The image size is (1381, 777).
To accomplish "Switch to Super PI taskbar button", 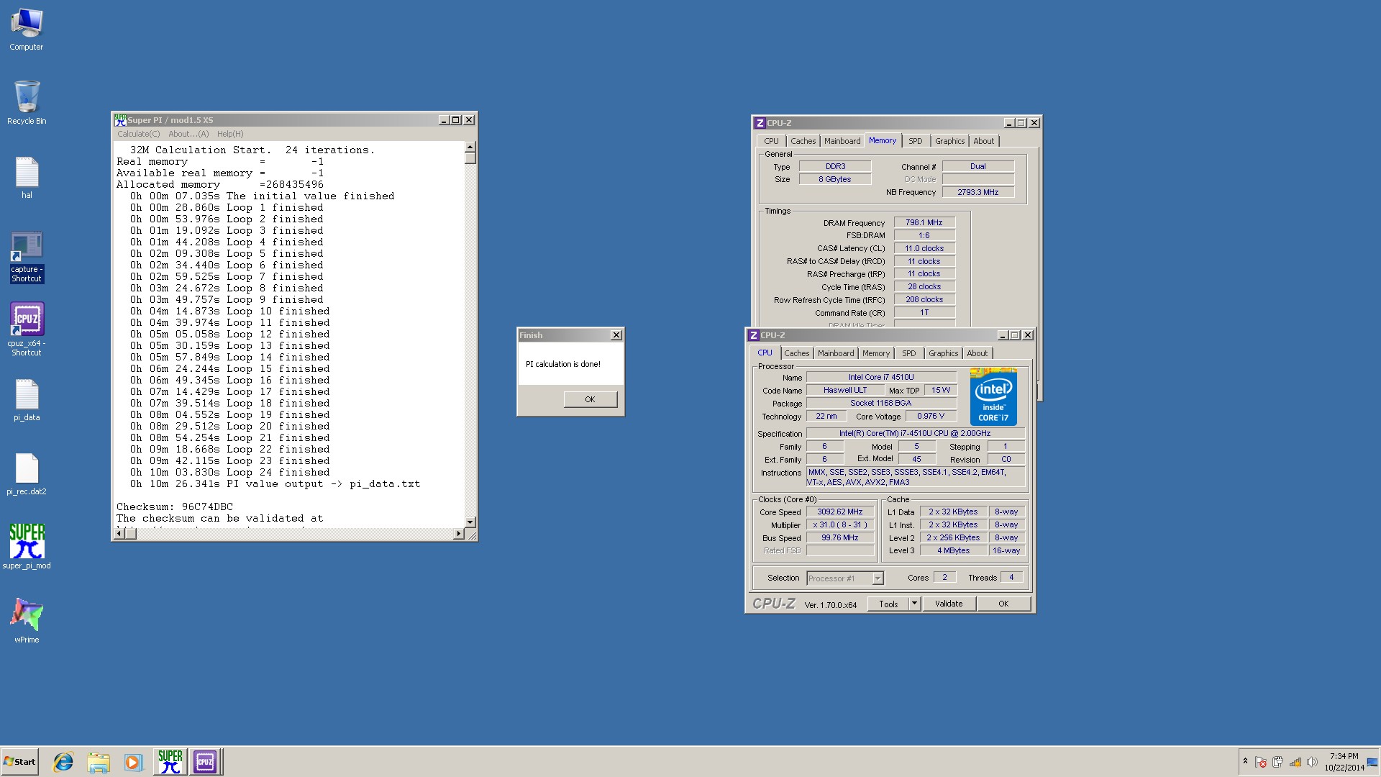I will pos(170,762).
